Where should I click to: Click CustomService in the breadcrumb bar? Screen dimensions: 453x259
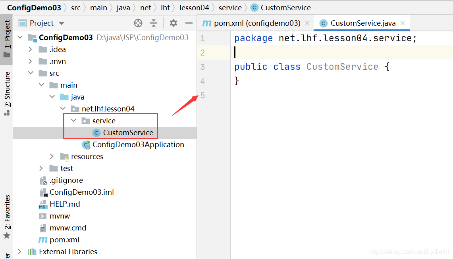click(286, 8)
